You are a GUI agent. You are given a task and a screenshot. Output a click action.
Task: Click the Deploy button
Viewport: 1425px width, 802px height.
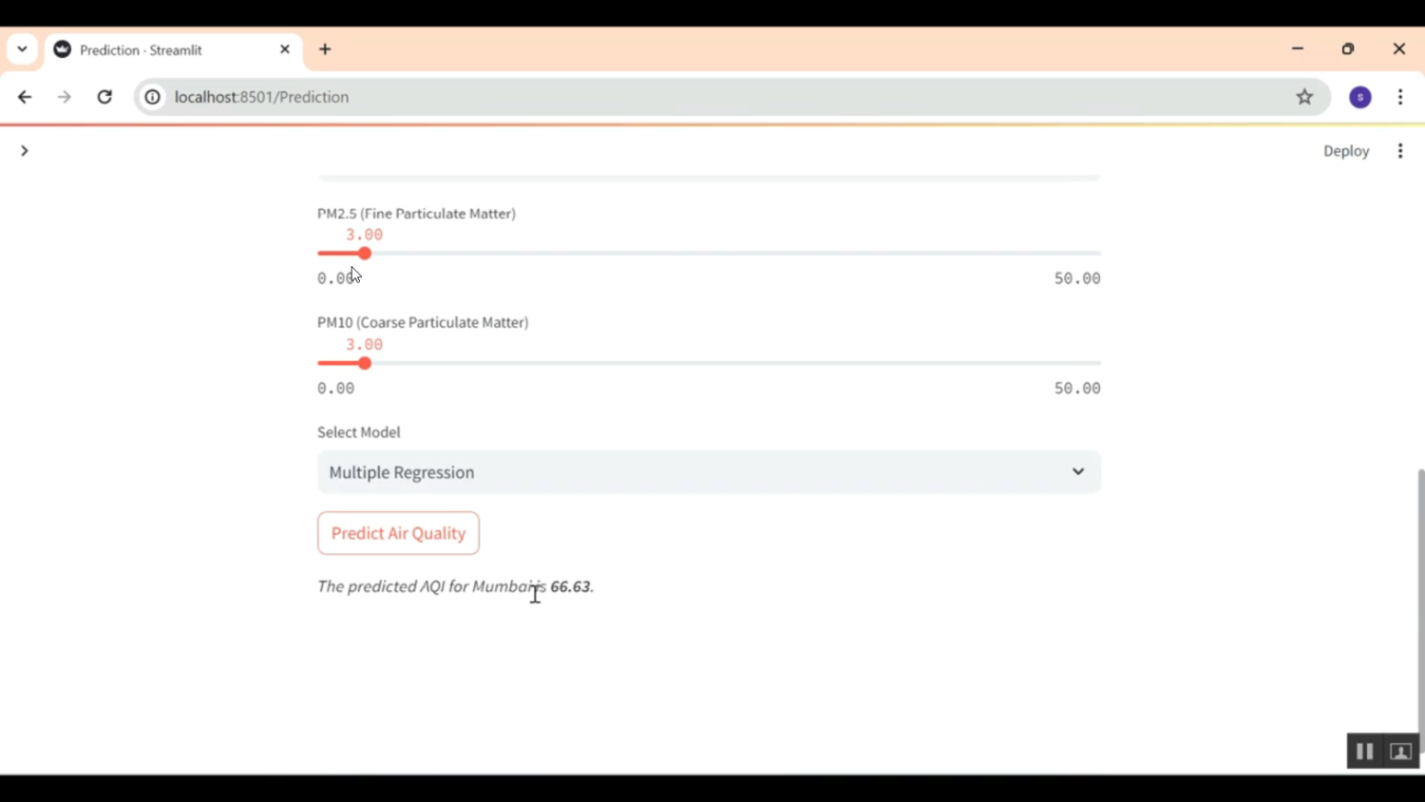[x=1346, y=151]
